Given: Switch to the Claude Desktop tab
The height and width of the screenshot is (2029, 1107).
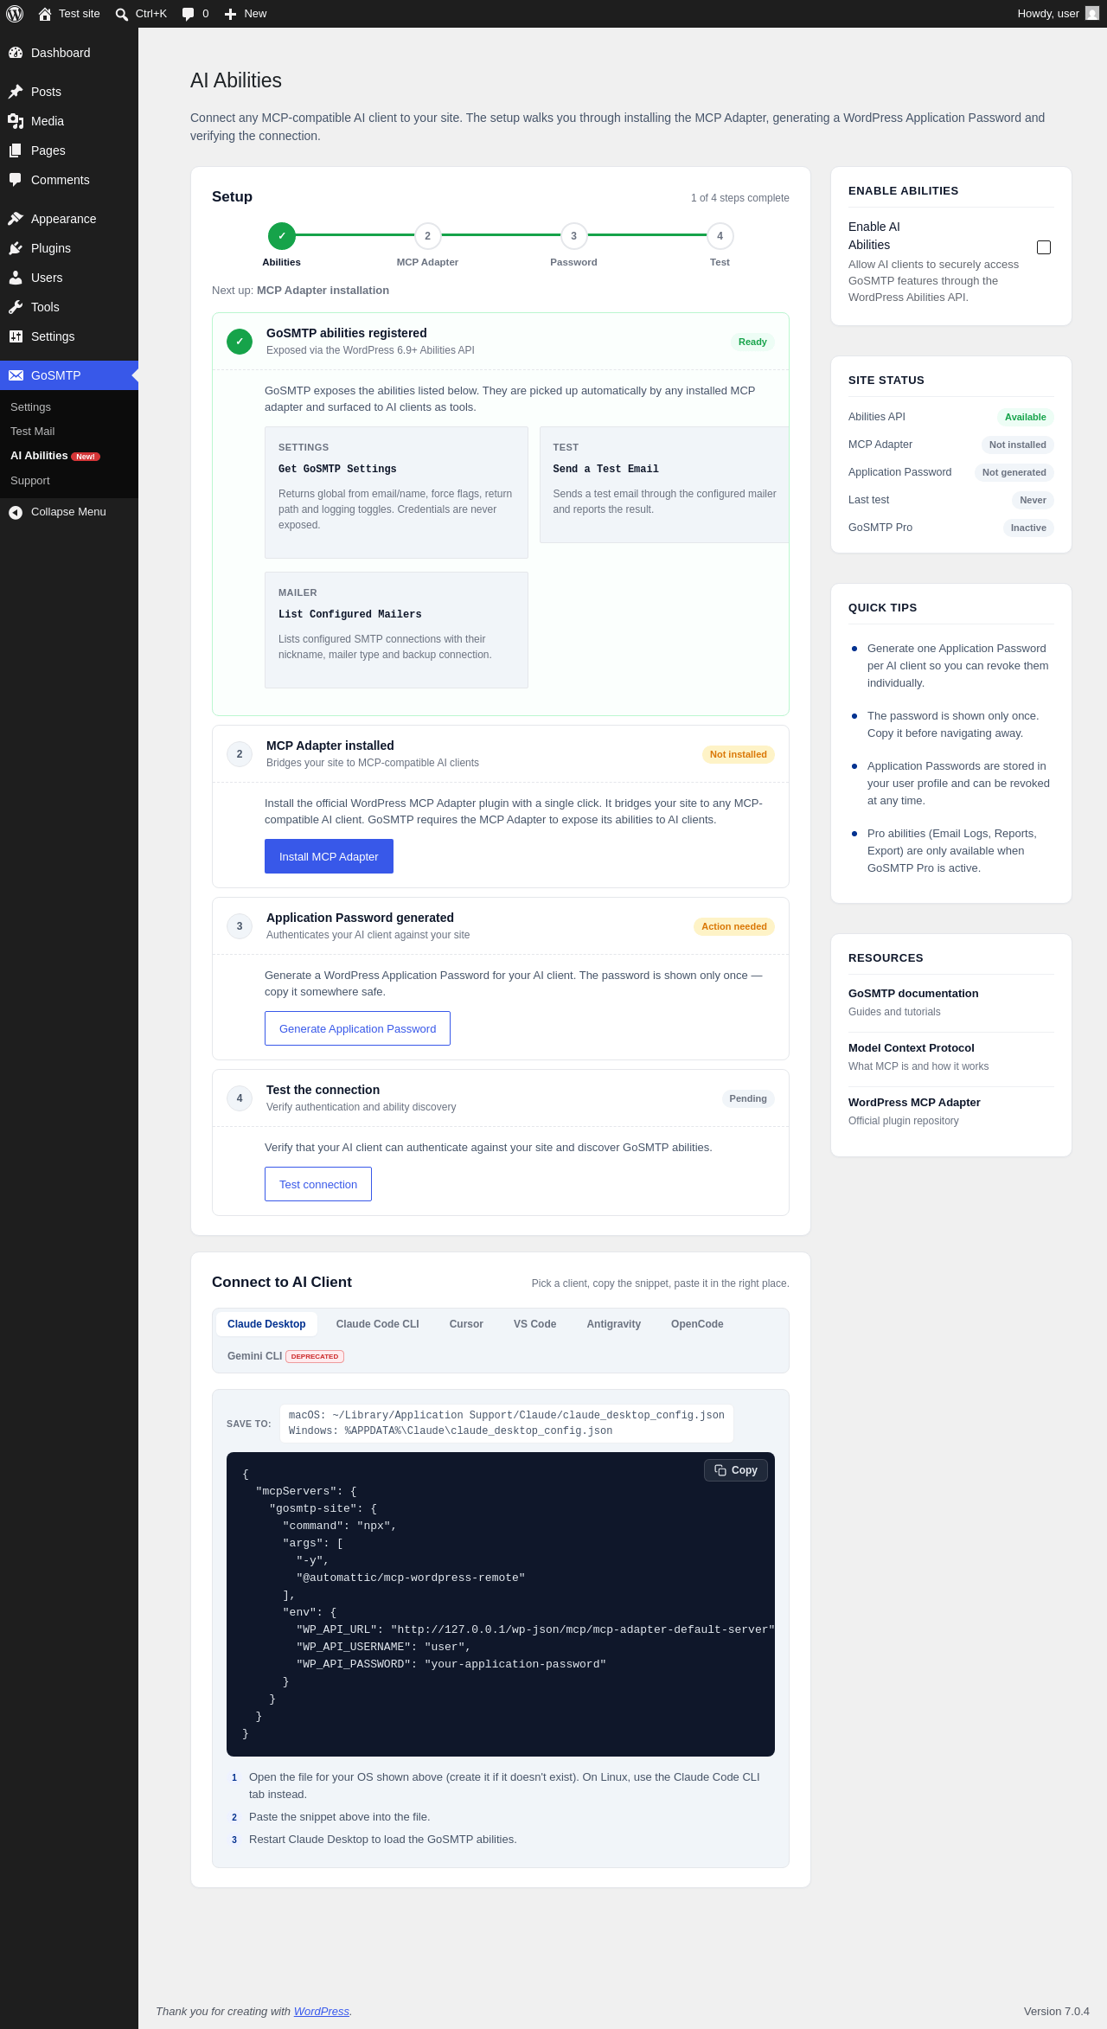Looking at the screenshot, I should click(x=266, y=1324).
